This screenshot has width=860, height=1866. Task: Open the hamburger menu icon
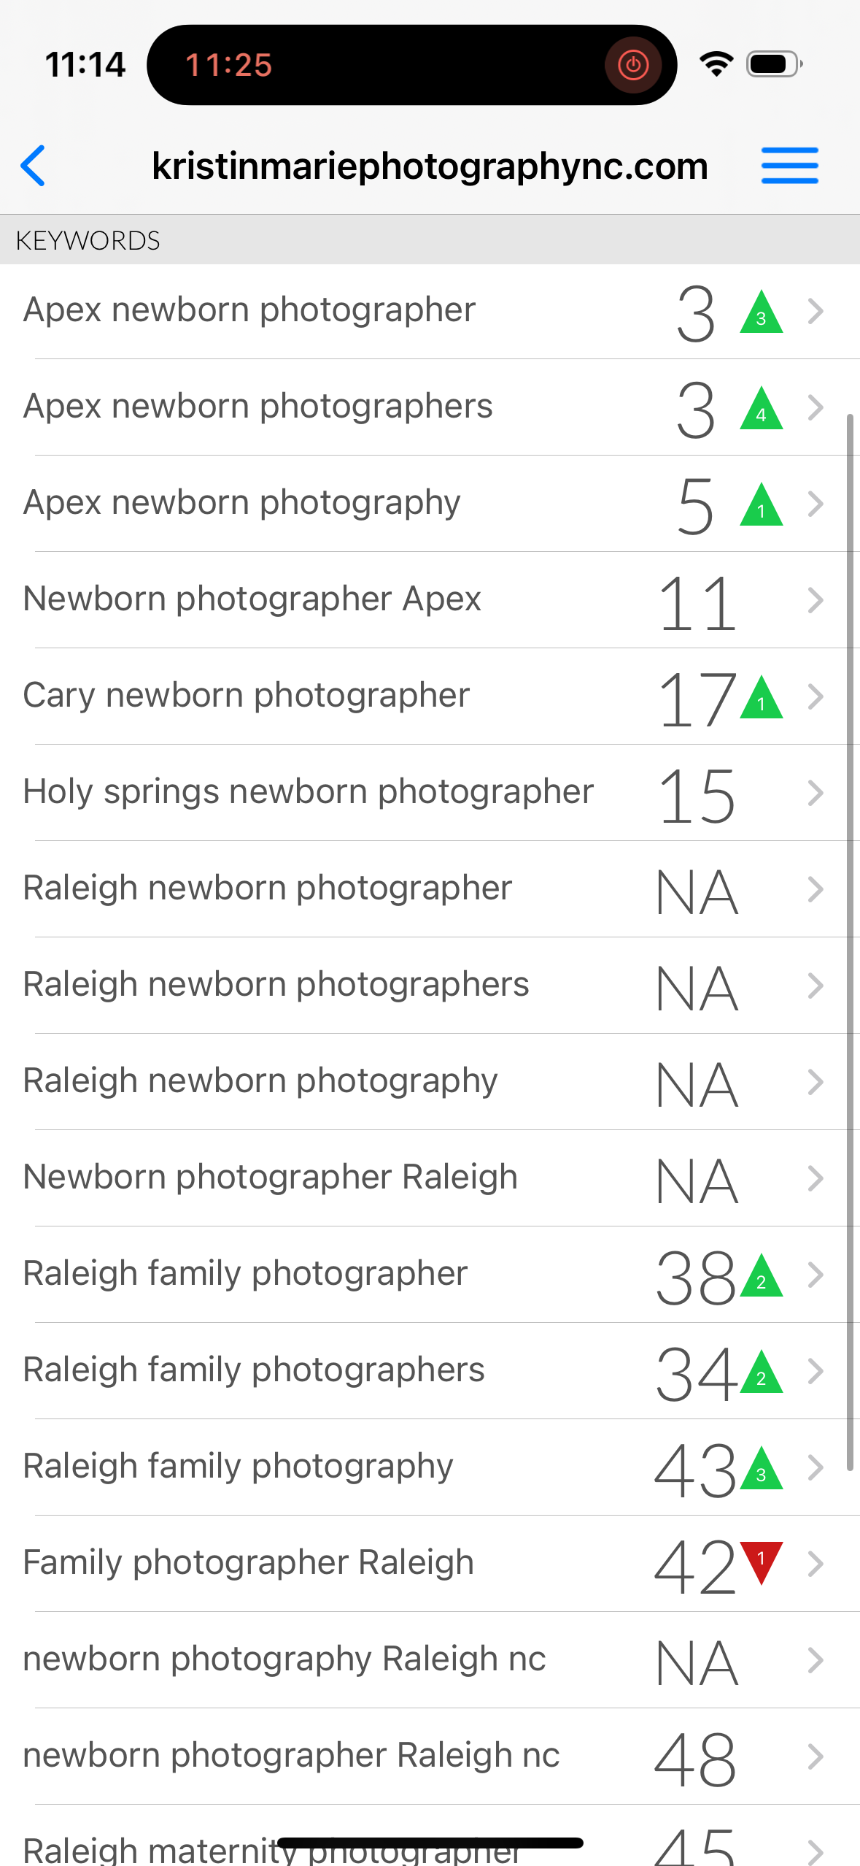pyautogui.click(x=789, y=166)
